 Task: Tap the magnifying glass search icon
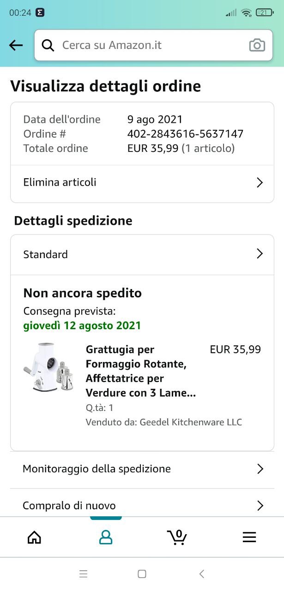[48, 45]
